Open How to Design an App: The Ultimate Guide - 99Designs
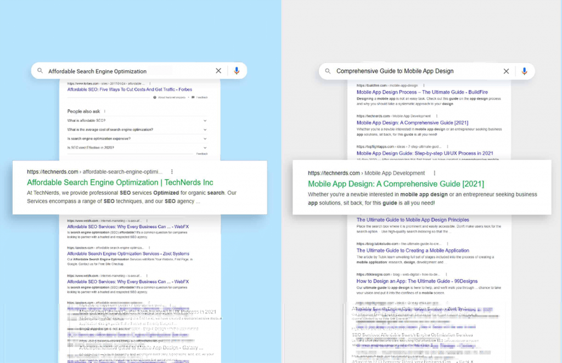This screenshot has width=562, height=363. [x=417, y=281]
